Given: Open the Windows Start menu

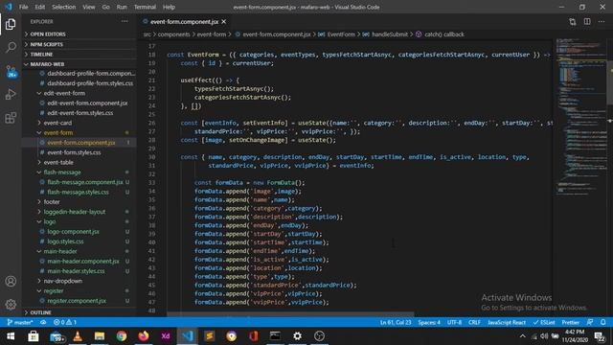Looking at the screenshot, I should [11, 336].
